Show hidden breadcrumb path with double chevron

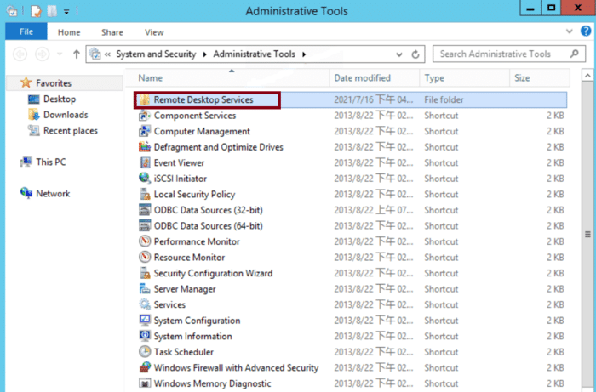(107, 54)
